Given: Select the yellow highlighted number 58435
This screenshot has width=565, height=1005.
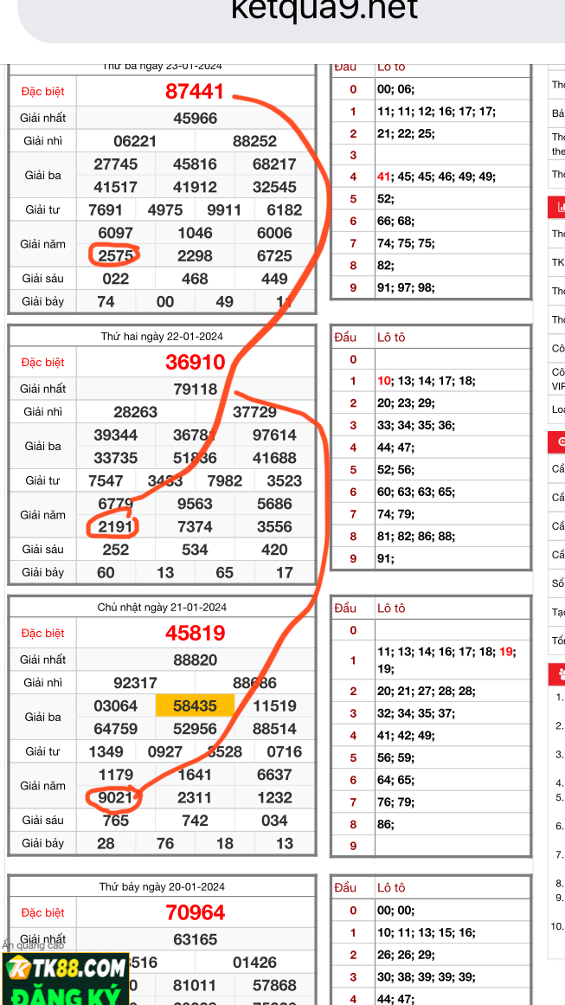Looking at the screenshot, I should click(195, 705).
